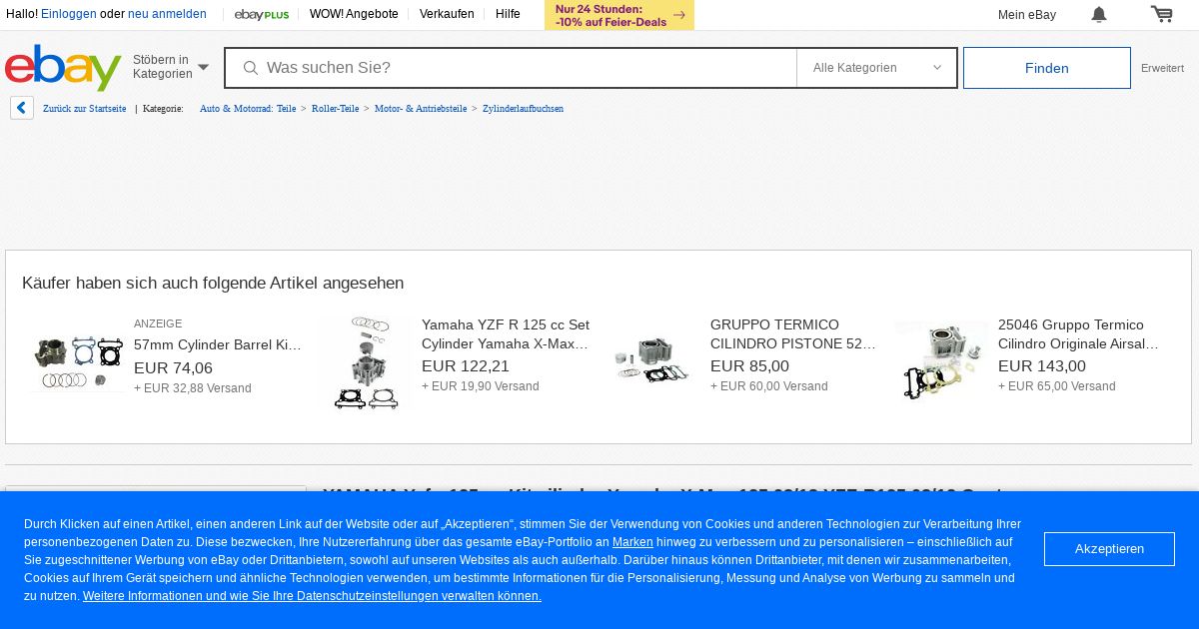Open notifications bell icon
The height and width of the screenshot is (629, 1199).
click(1099, 14)
